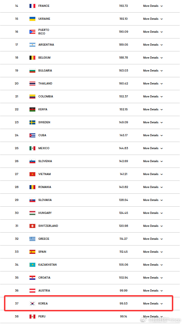This screenshot has height=325, width=183.
Task: Click the Kenya flag icon
Action: pyautogui.click(x=32, y=109)
